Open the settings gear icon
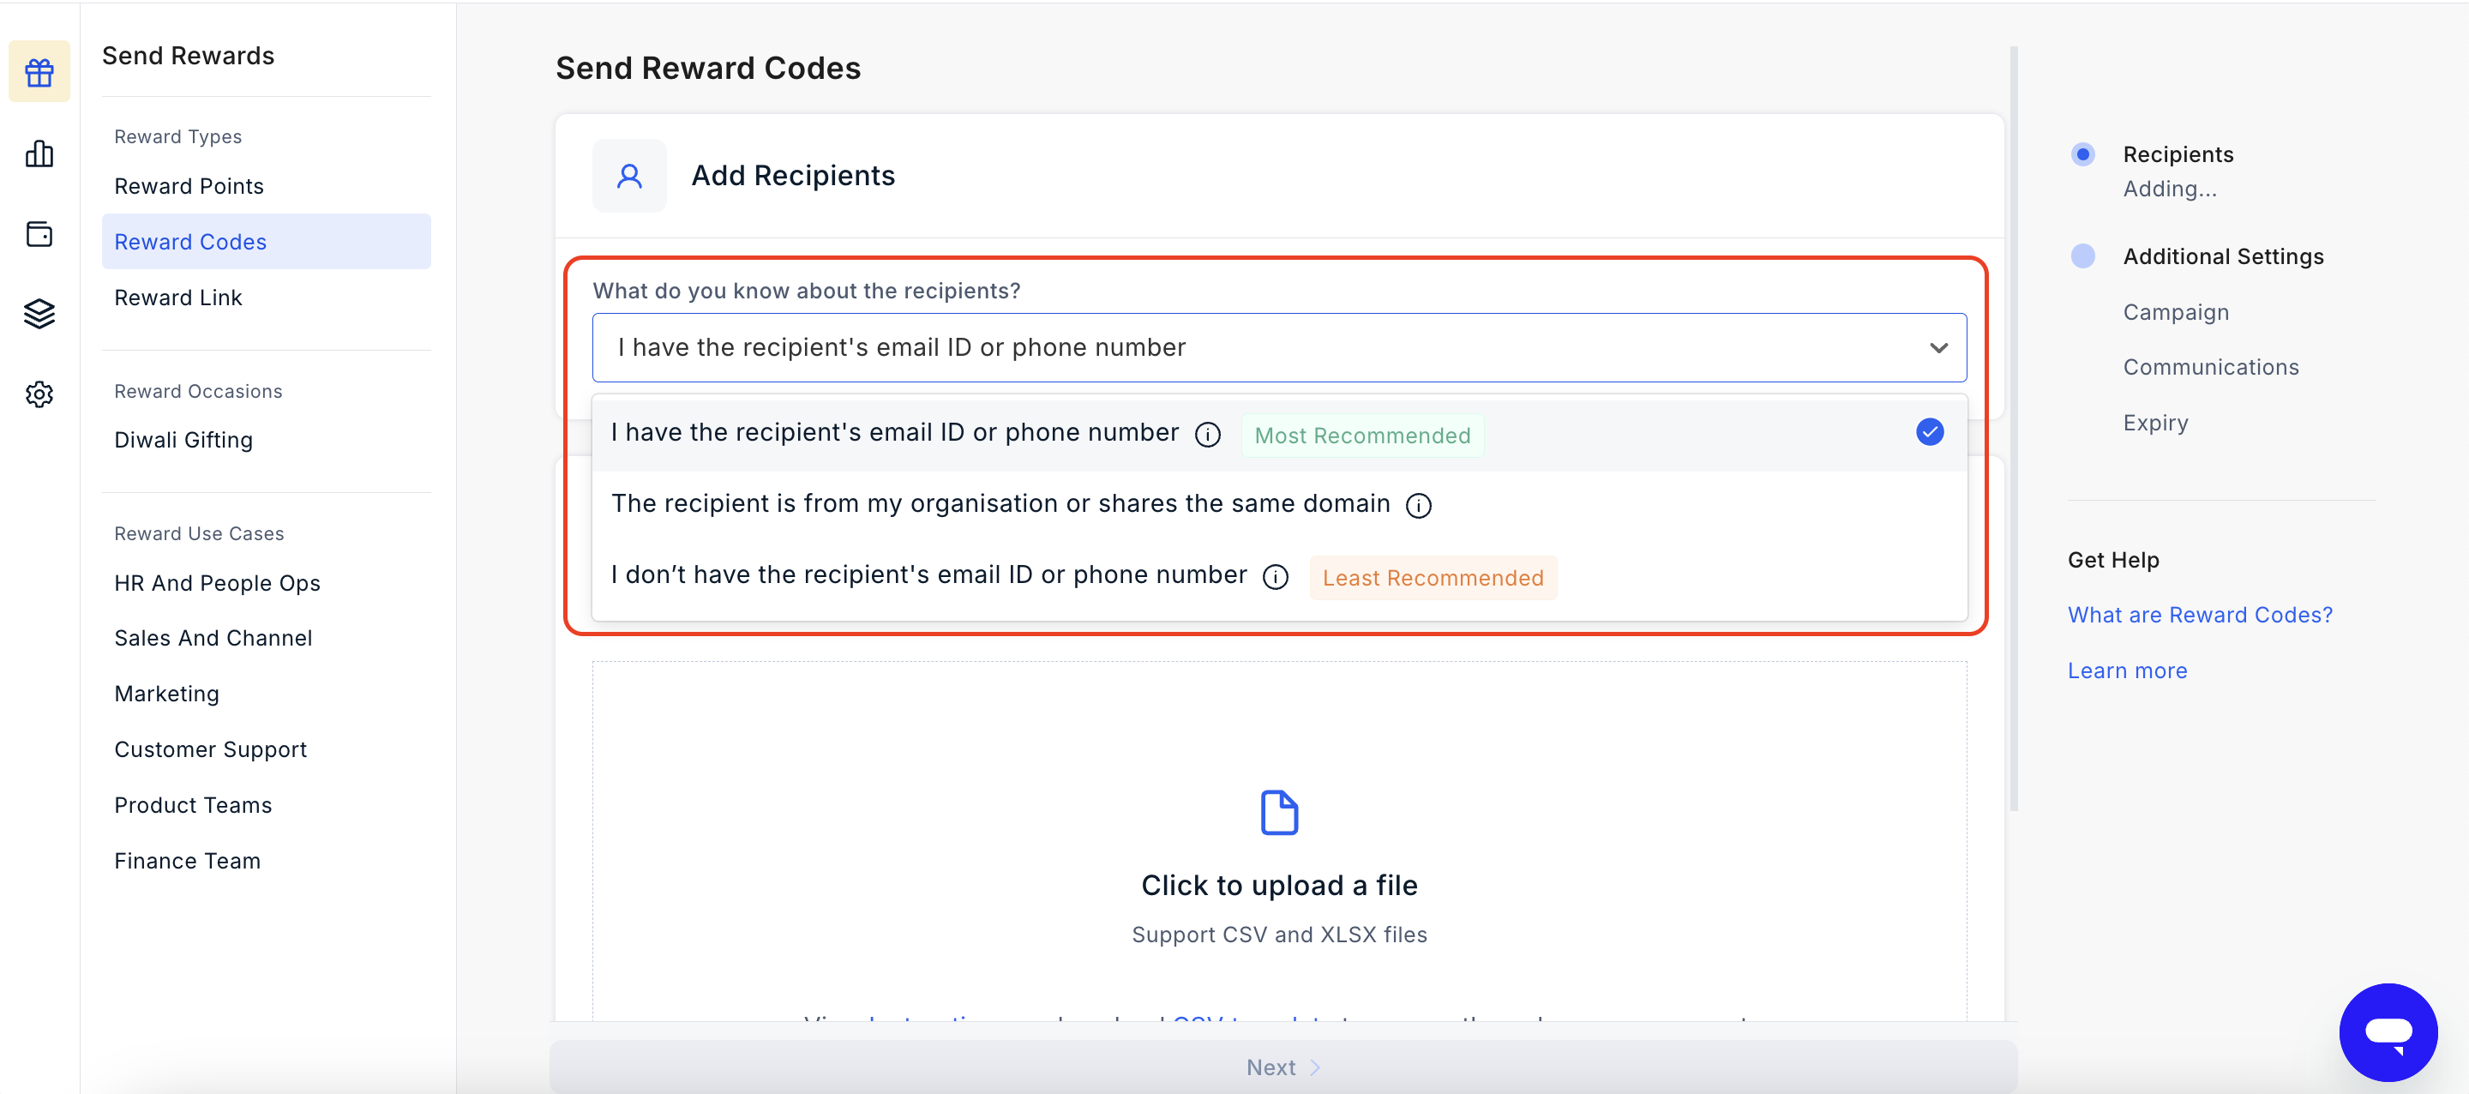2469x1094 pixels. [39, 394]
